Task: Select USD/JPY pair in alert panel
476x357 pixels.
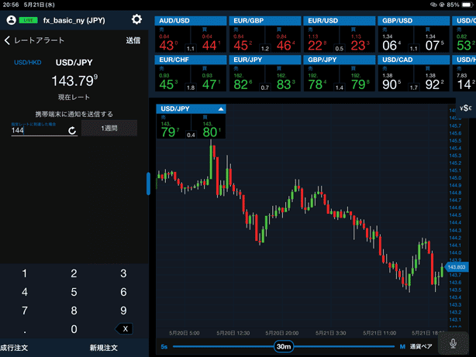Action: coord(74,63)
